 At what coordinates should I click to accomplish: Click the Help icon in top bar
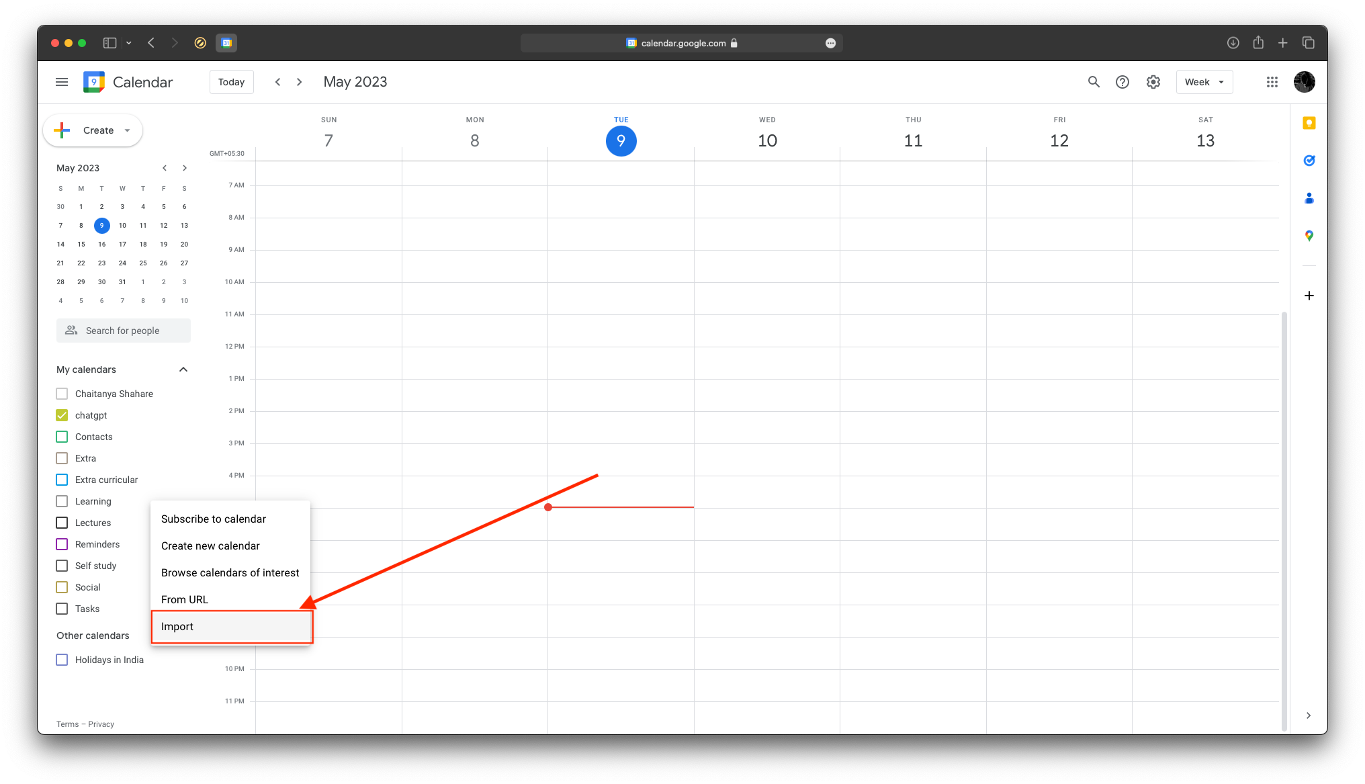click(x=1122, y=81)
